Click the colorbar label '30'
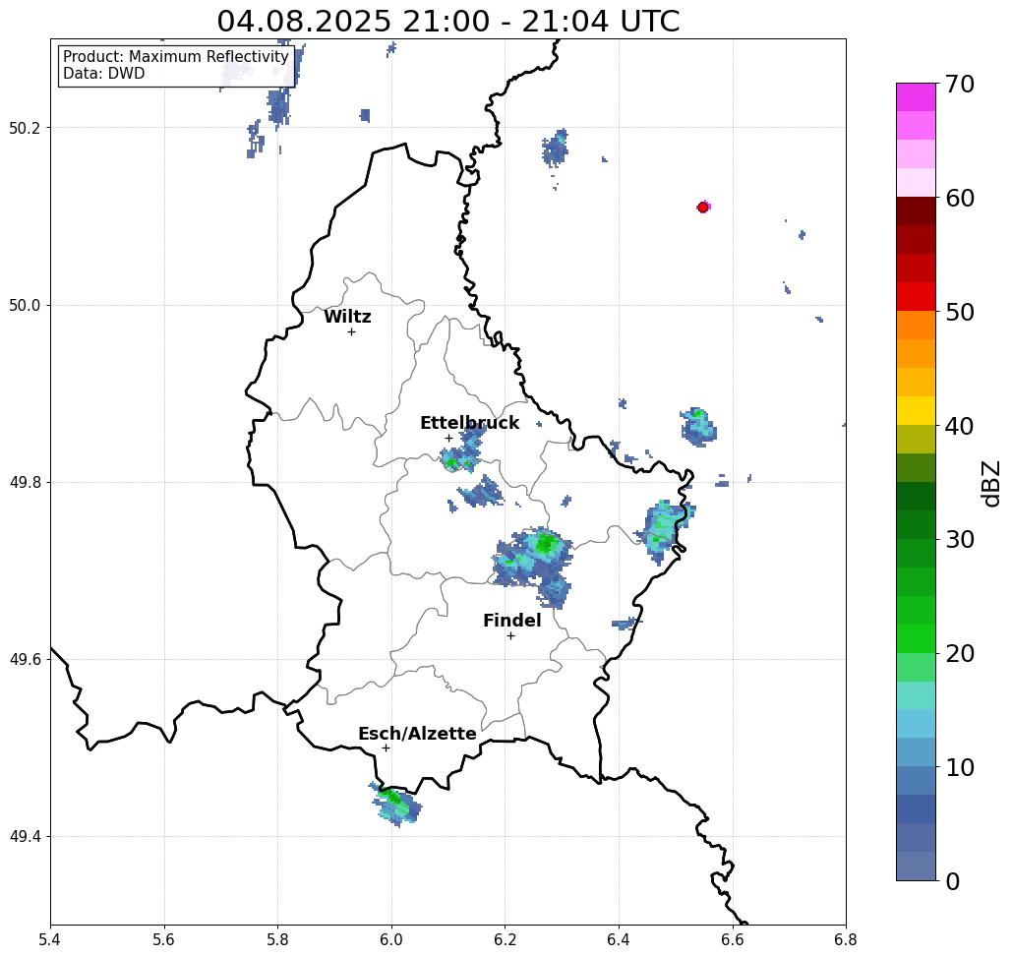 click(x=960, y=539)
